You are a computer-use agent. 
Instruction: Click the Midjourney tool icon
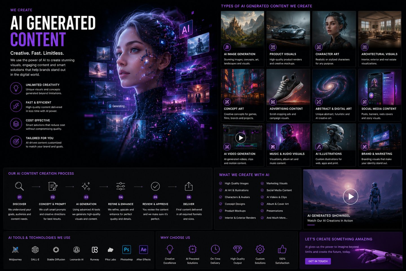point(15,250)
